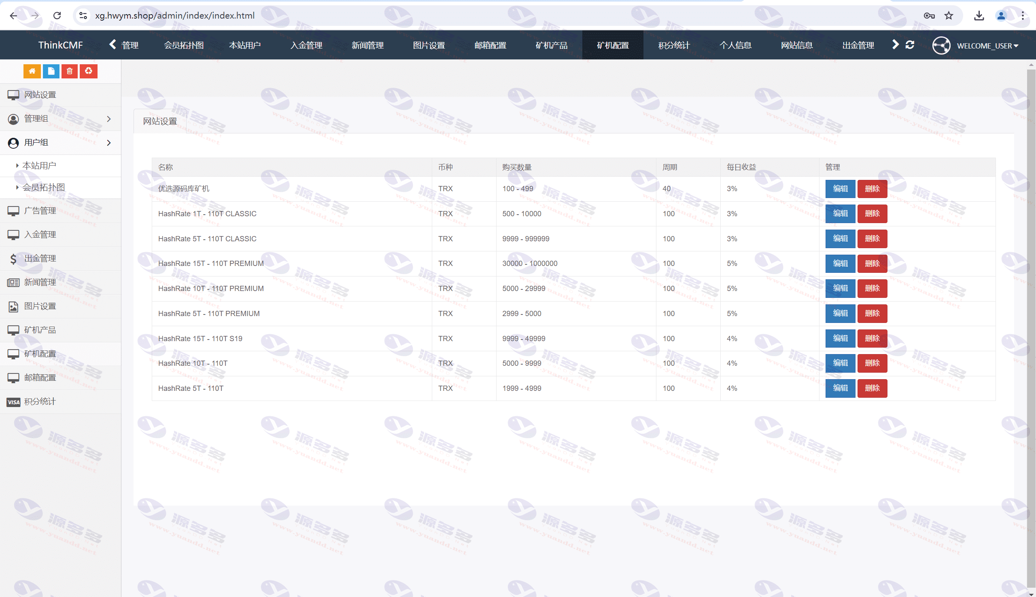The width and height of the screenshot is (1036, 597).
Task: Click the 30000 - 1000000 quantity cell
Action: pyautogui.click(x=576, y=264)
